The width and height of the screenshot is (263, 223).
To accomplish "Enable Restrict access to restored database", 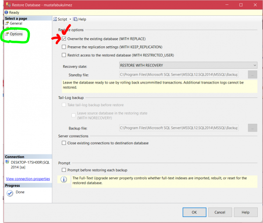I will [x=64, y=55].
